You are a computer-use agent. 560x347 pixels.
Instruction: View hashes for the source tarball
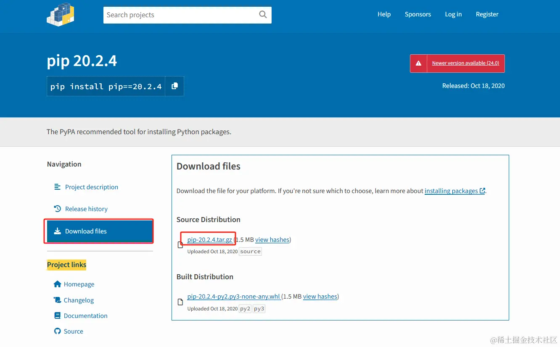point(272,240)
